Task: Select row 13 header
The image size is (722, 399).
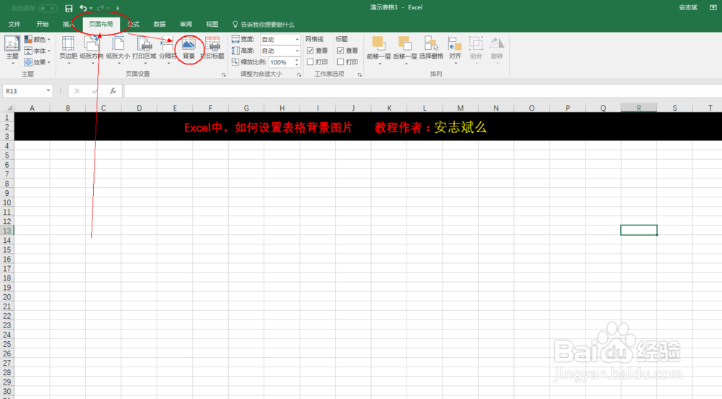Action: coord(7,231)
